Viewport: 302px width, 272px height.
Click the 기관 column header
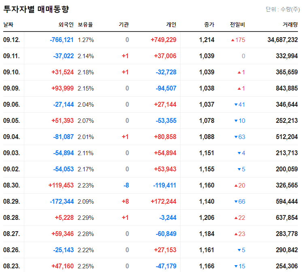124,25
